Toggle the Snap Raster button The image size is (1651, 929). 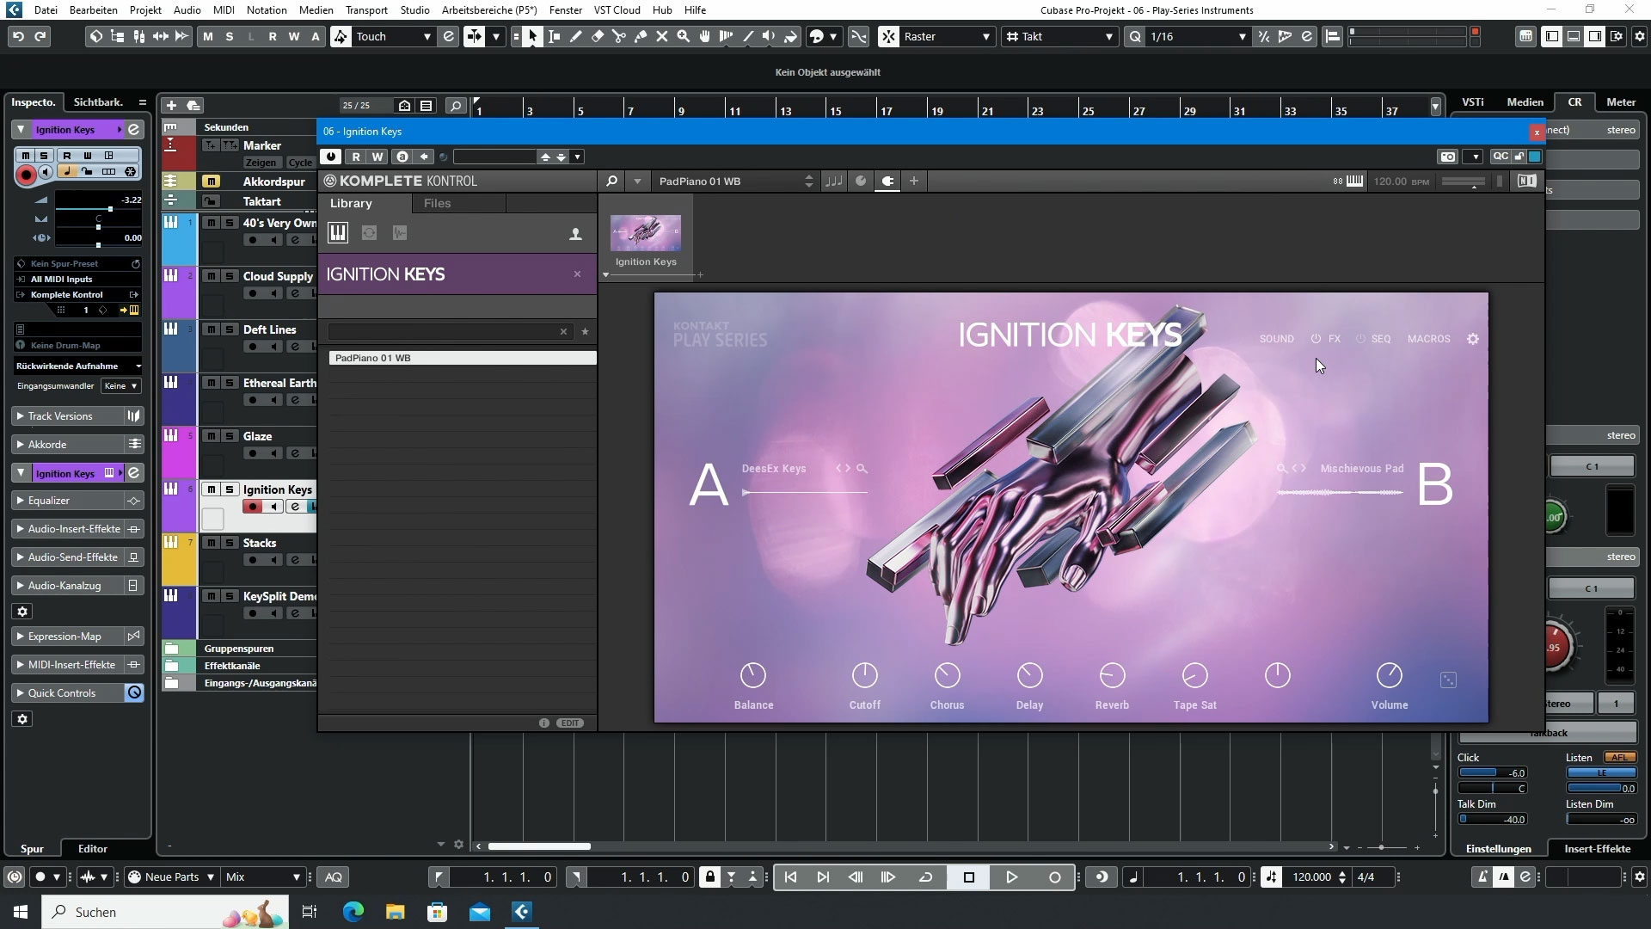(x=888, y=36)
